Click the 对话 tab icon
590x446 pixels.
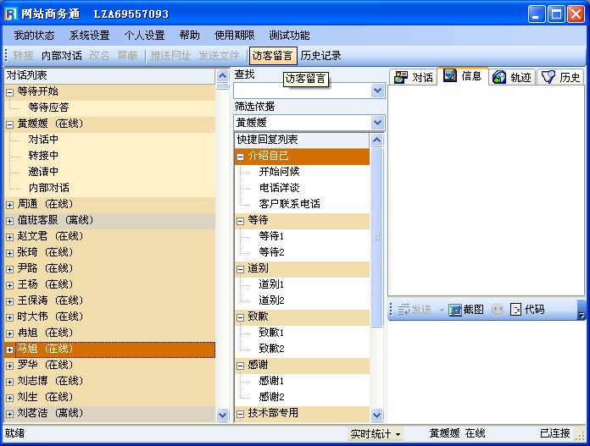pyautogui.click(x=401, y=77)
